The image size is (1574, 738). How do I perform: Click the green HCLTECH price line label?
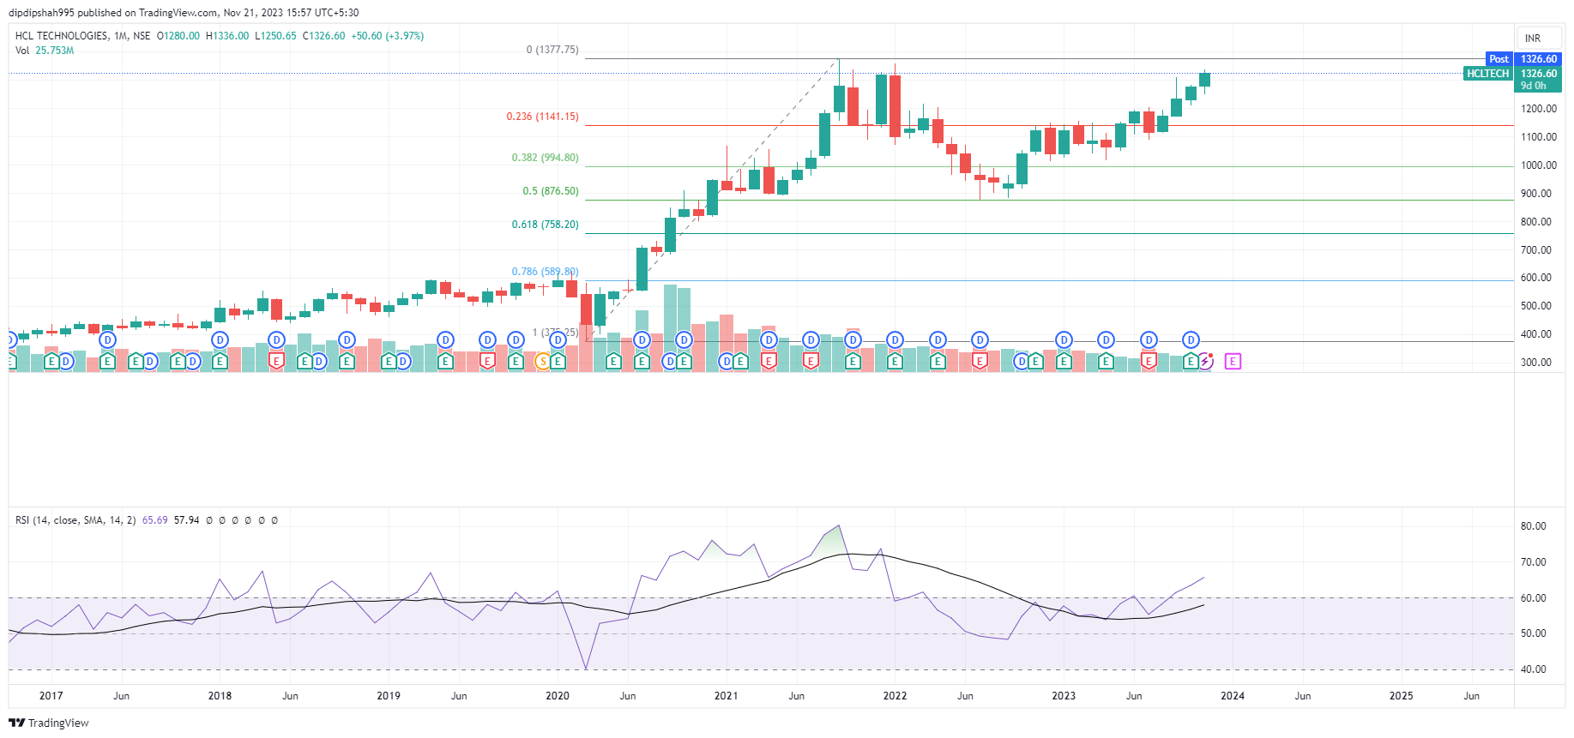(x=1487, y=74)
